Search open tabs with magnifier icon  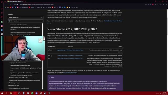156,1
